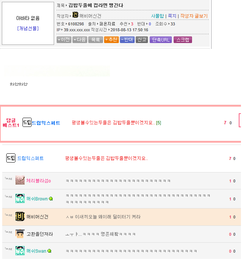The height and width of the screenshot is (267, 245).
Task: Click 해쉬Swan's profile avatar icon
Action: tap(20, 251)
